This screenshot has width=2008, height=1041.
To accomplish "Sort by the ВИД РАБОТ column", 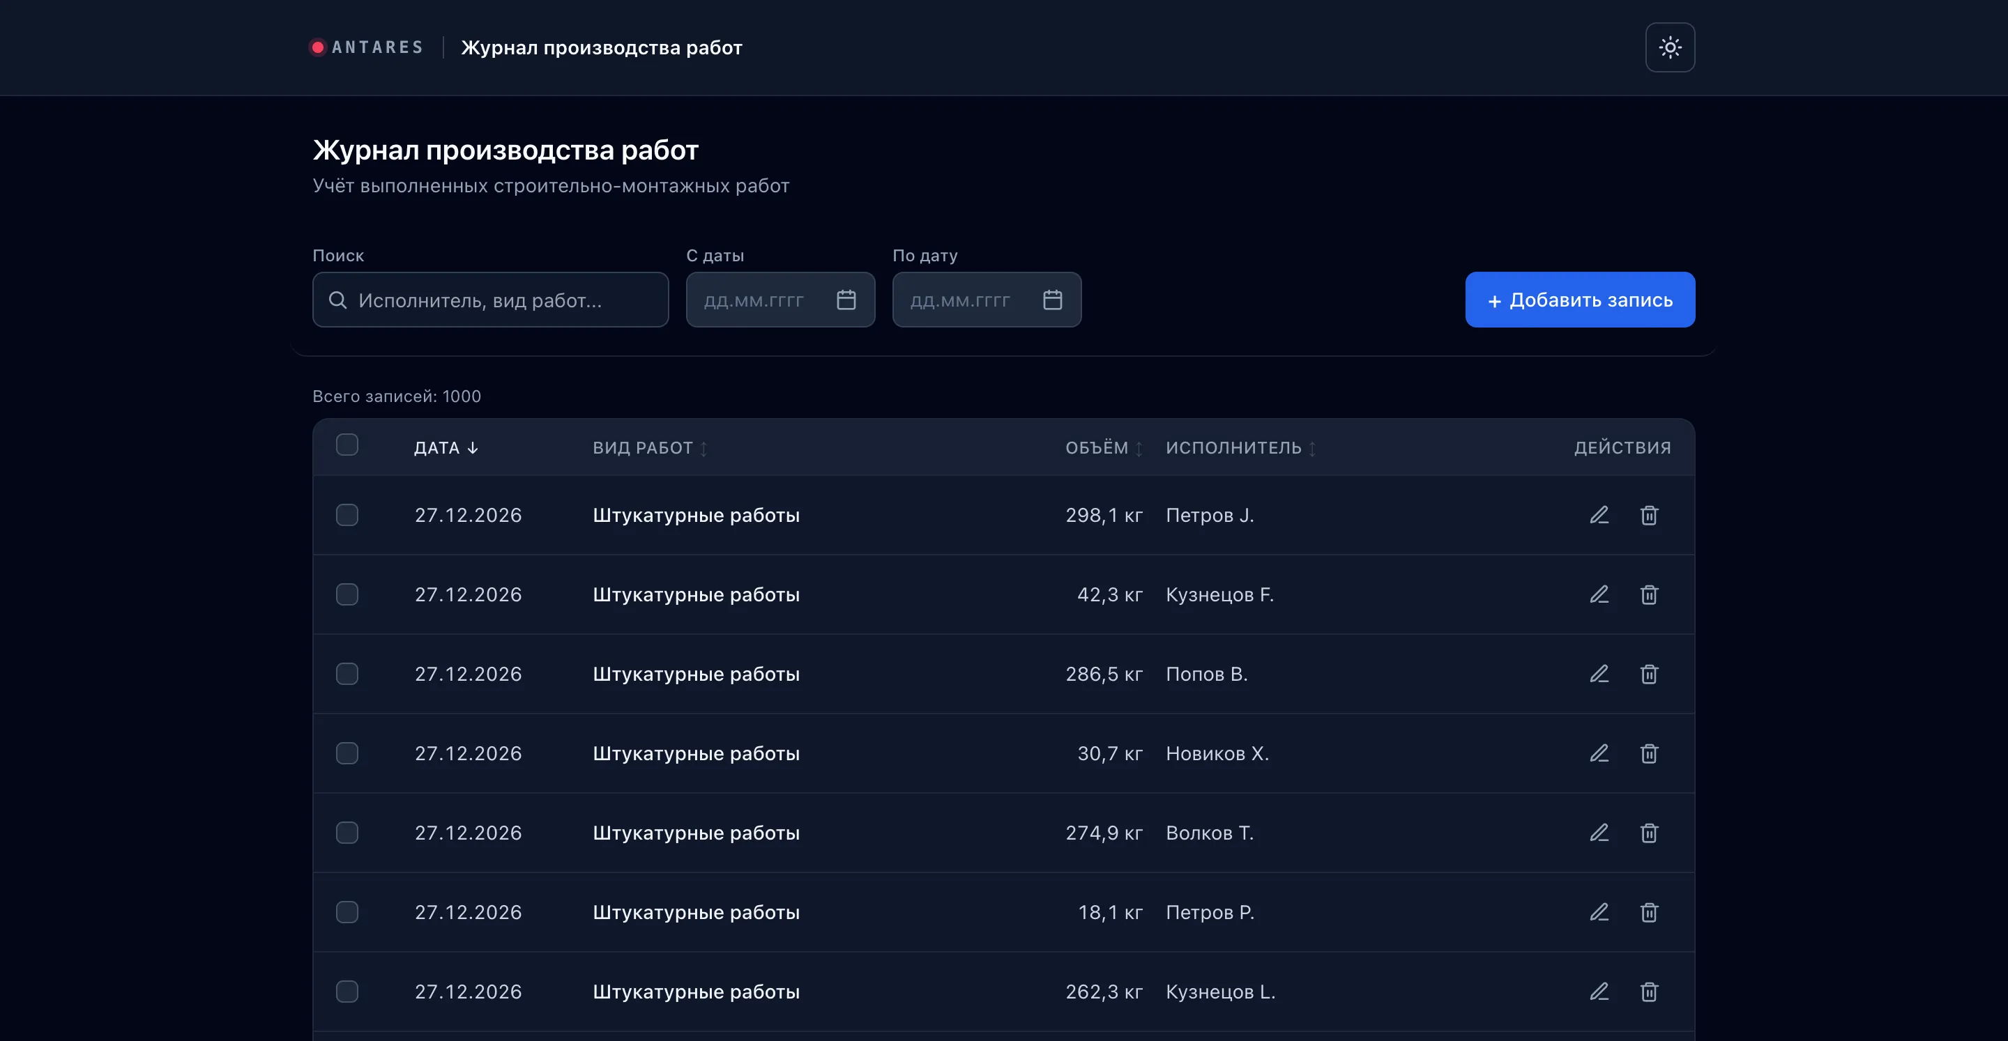I will (x=650, y=448).
